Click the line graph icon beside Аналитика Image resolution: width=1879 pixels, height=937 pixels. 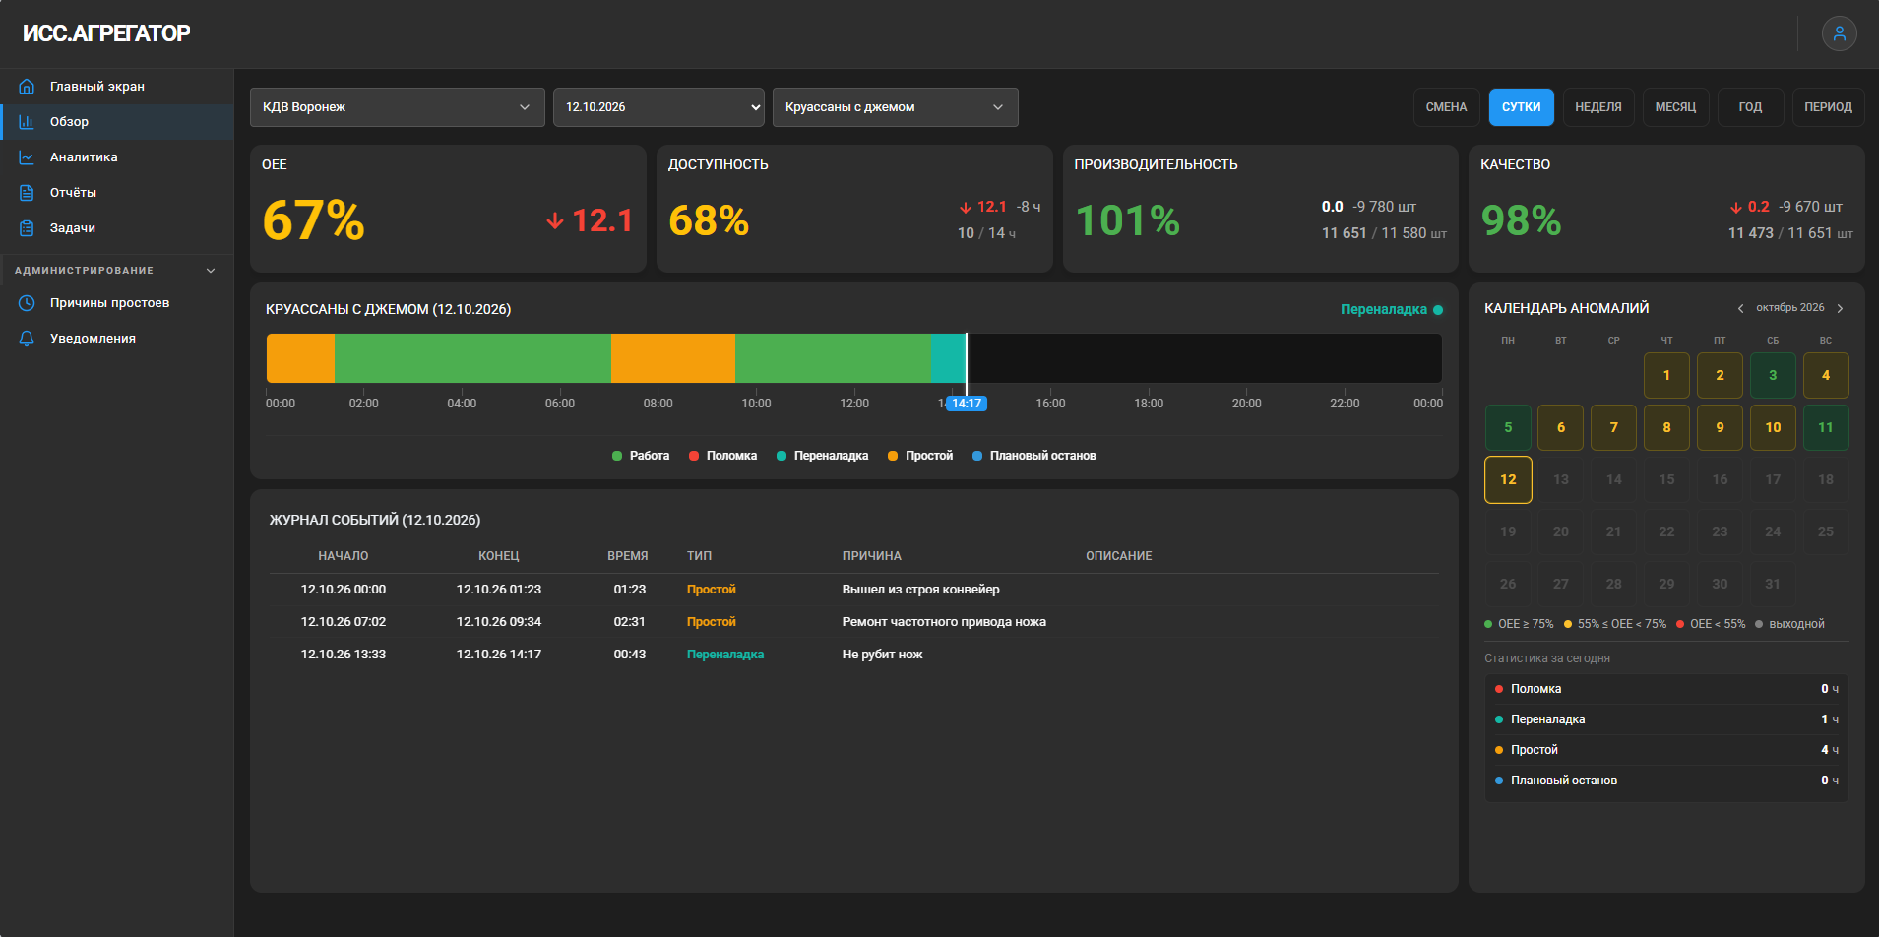pos(27,157)
